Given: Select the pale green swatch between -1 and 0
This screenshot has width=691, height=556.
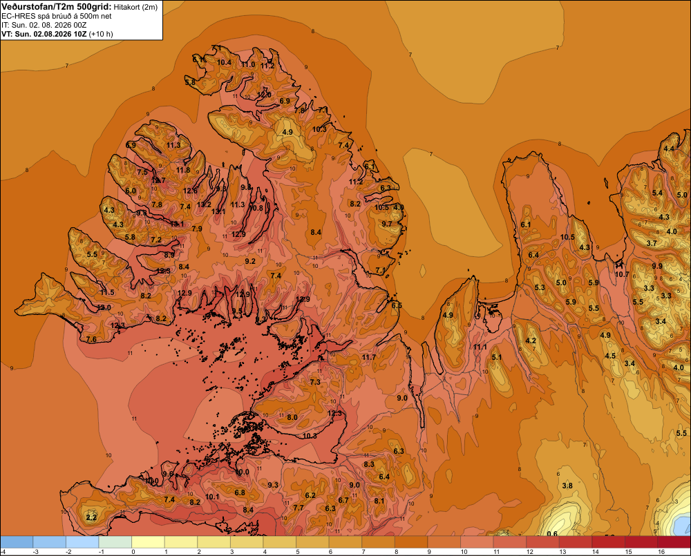Looking at the screenshot, I should 115,542.
